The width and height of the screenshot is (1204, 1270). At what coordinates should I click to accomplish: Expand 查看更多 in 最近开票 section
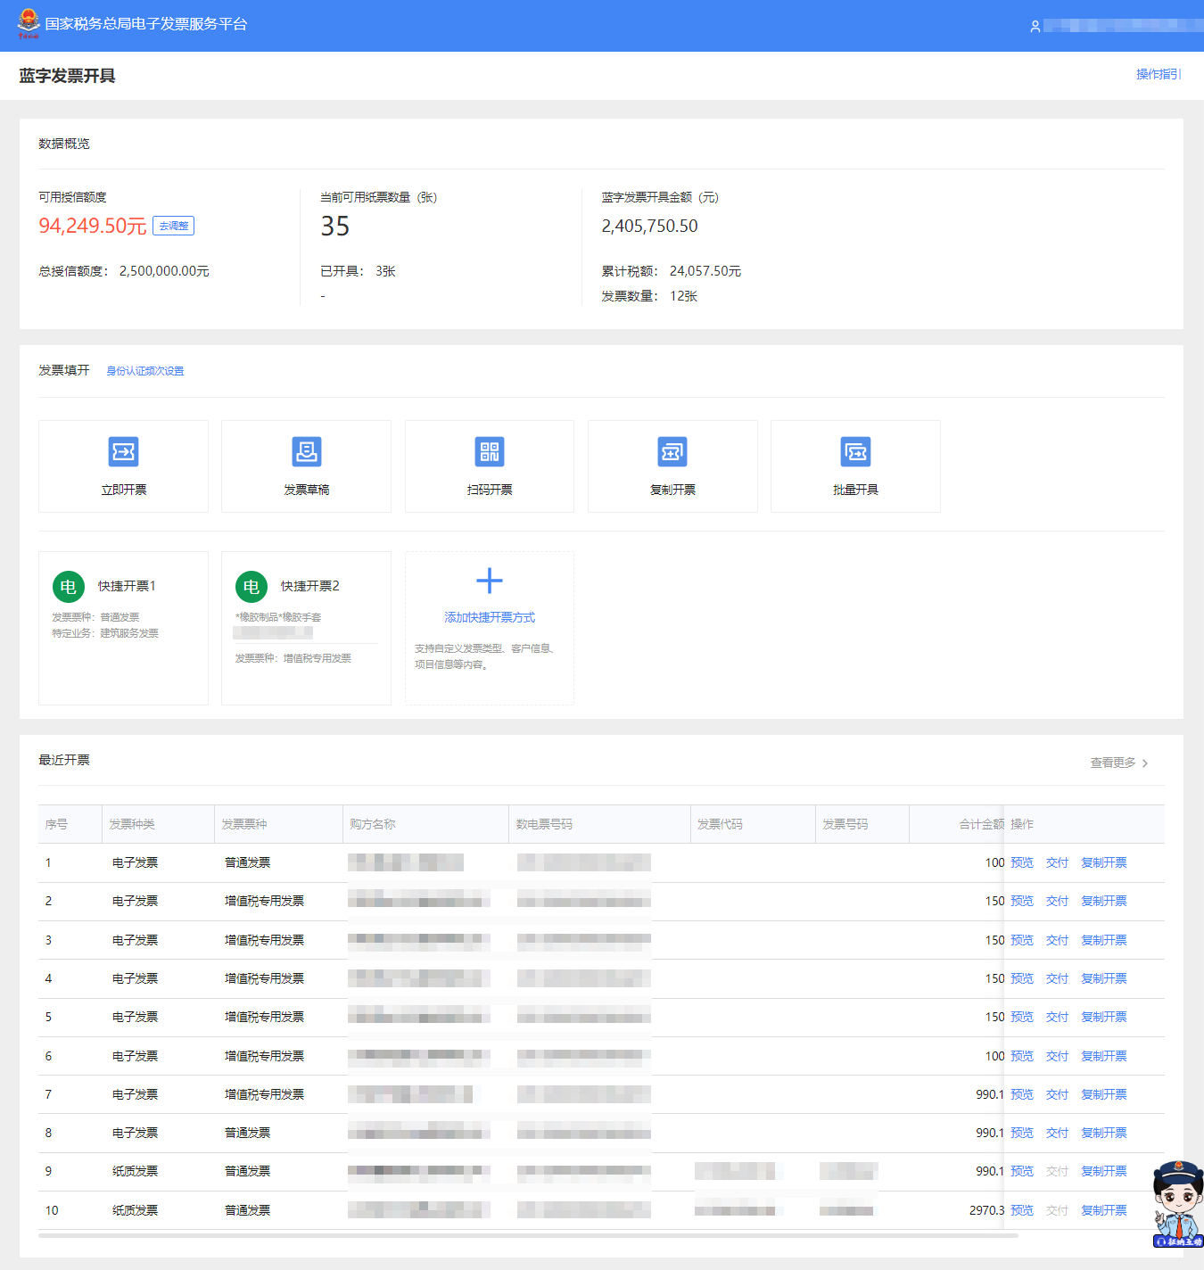coord(1114,763)
